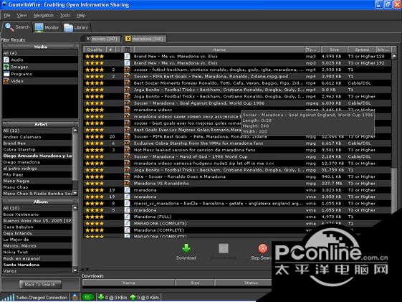
Task: Open the Navigation menu
Action: coord(43,15)
